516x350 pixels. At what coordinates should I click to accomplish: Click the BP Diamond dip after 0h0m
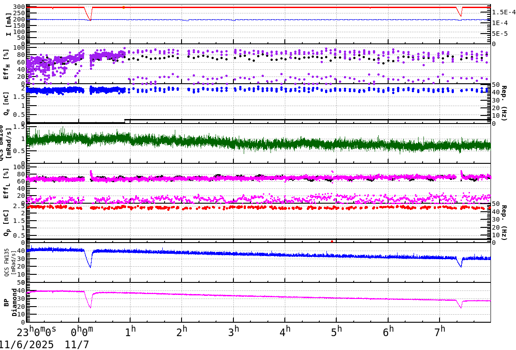89,299
